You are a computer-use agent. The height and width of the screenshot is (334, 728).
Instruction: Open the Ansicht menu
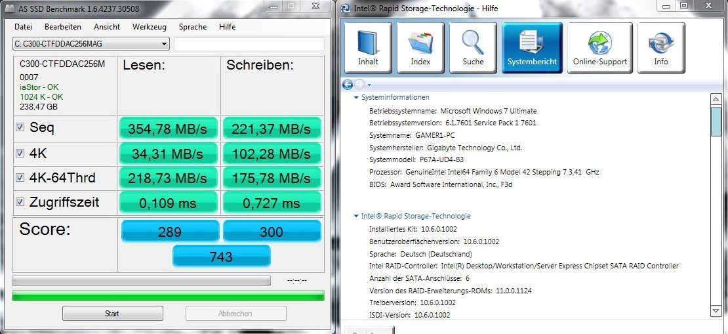pos(107,27)
